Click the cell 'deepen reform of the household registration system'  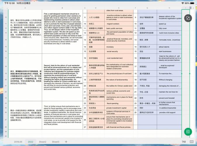point(169,17)
